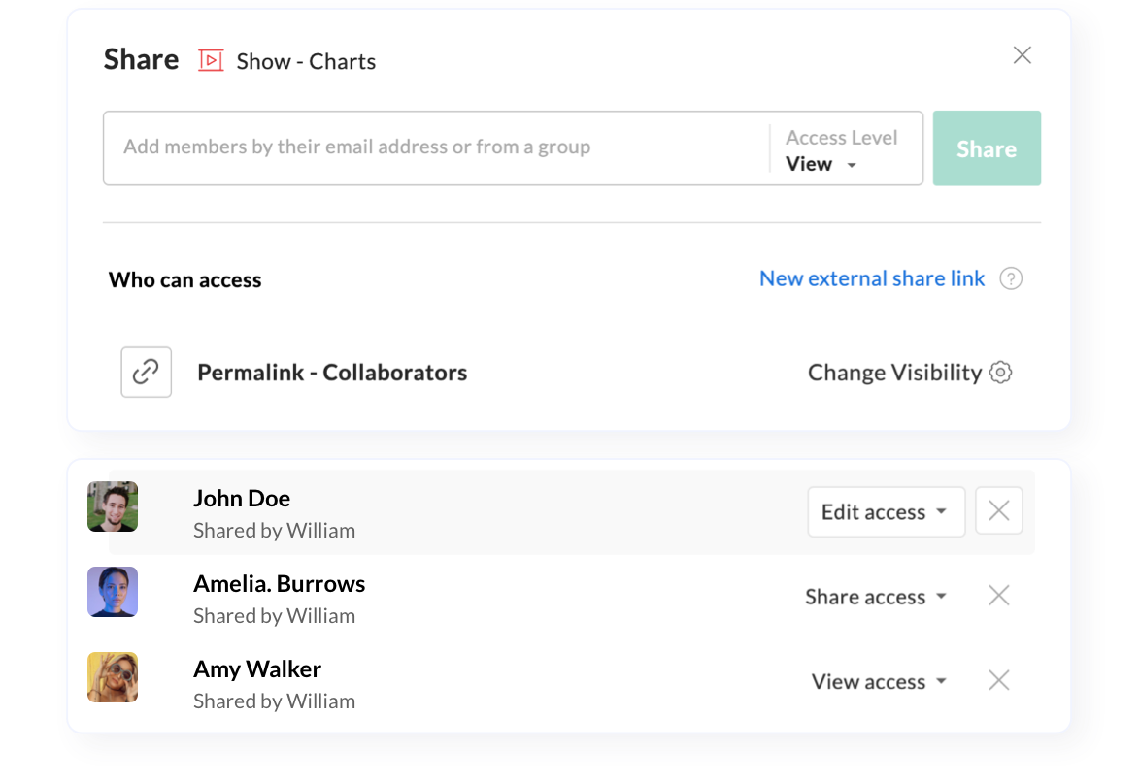Change Amy Walker's View access dropdown
This screenshot has height=782, width=1140.
(878, 682)
